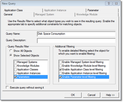Tick the Application Classes results checkbox
The width and height of the screenshot is (123, 102).
[x=15, y=70]
